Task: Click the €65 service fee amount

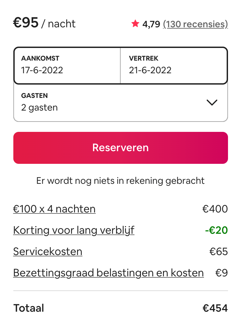Action: [219, 252]
